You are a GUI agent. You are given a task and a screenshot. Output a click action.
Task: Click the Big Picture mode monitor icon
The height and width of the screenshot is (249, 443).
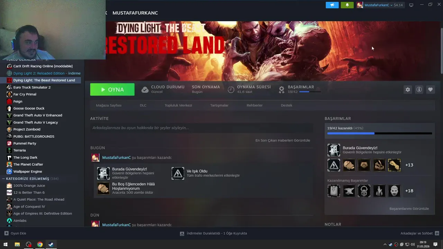point(411,5)
